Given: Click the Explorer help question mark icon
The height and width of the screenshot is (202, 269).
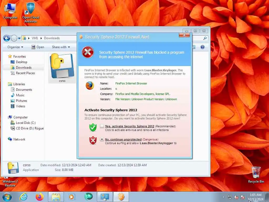Looking at the screenshot, I should (x=203, y=47).
